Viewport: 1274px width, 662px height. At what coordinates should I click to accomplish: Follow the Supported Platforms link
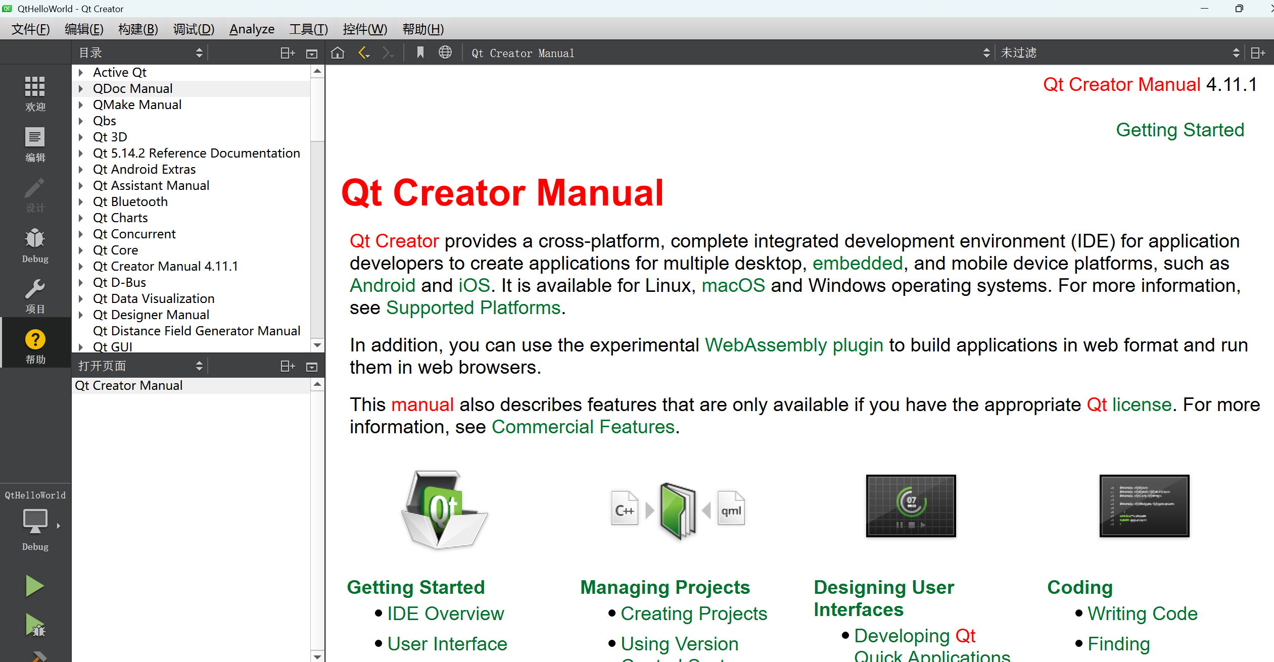(x=474, y=308)
